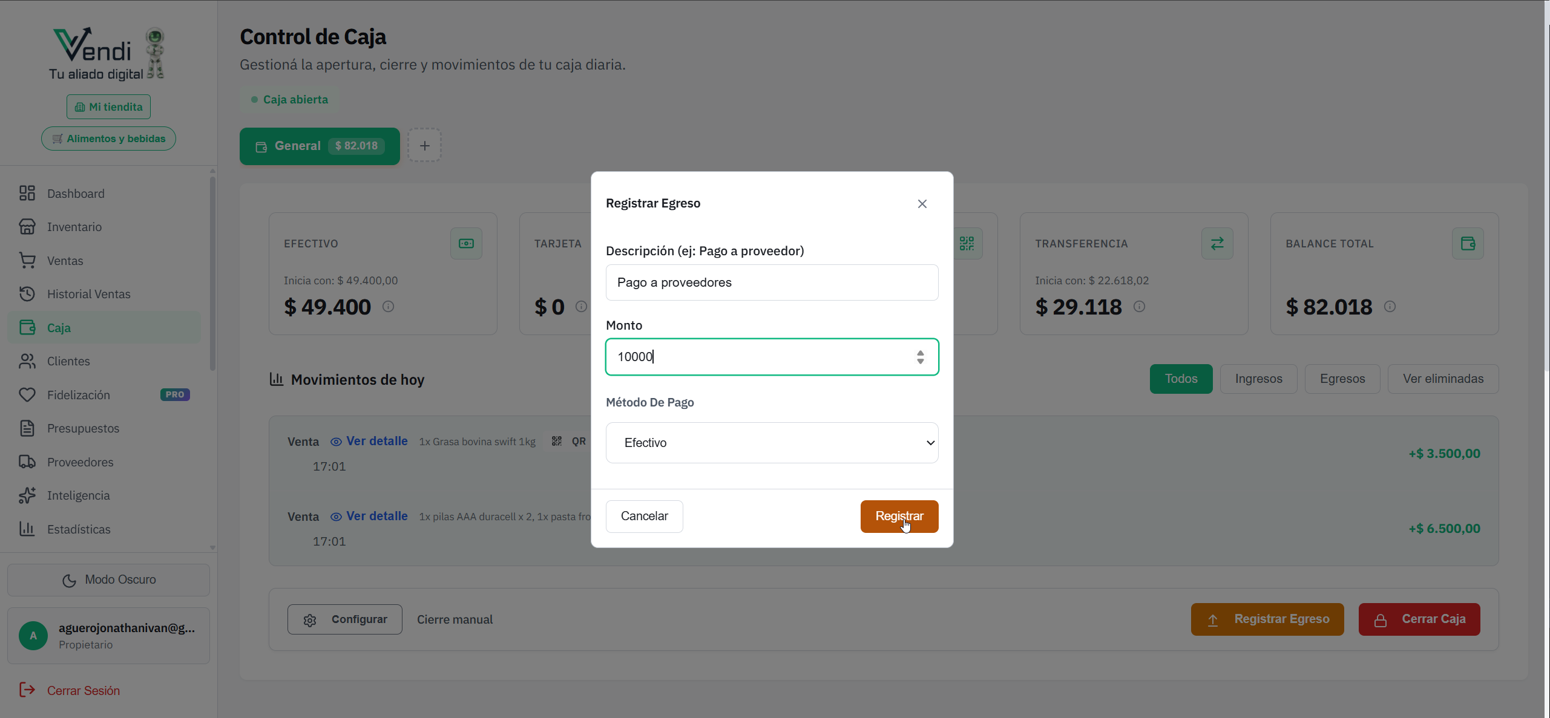Toggle Modo Oscuro dark mode
This screenshot has width=1550, height=718.
pyautogui.click(x=109, y=580)
